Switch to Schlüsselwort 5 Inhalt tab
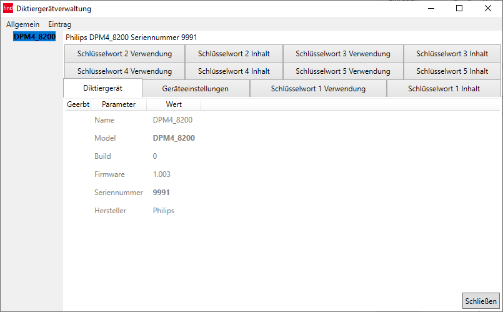This screenshot has height=312, width=503. coord(452,71)
